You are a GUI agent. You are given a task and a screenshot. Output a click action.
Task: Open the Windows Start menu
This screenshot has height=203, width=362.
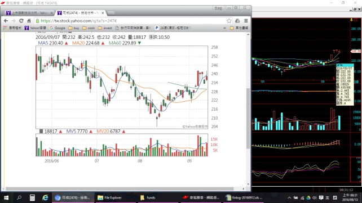point(6,198)
